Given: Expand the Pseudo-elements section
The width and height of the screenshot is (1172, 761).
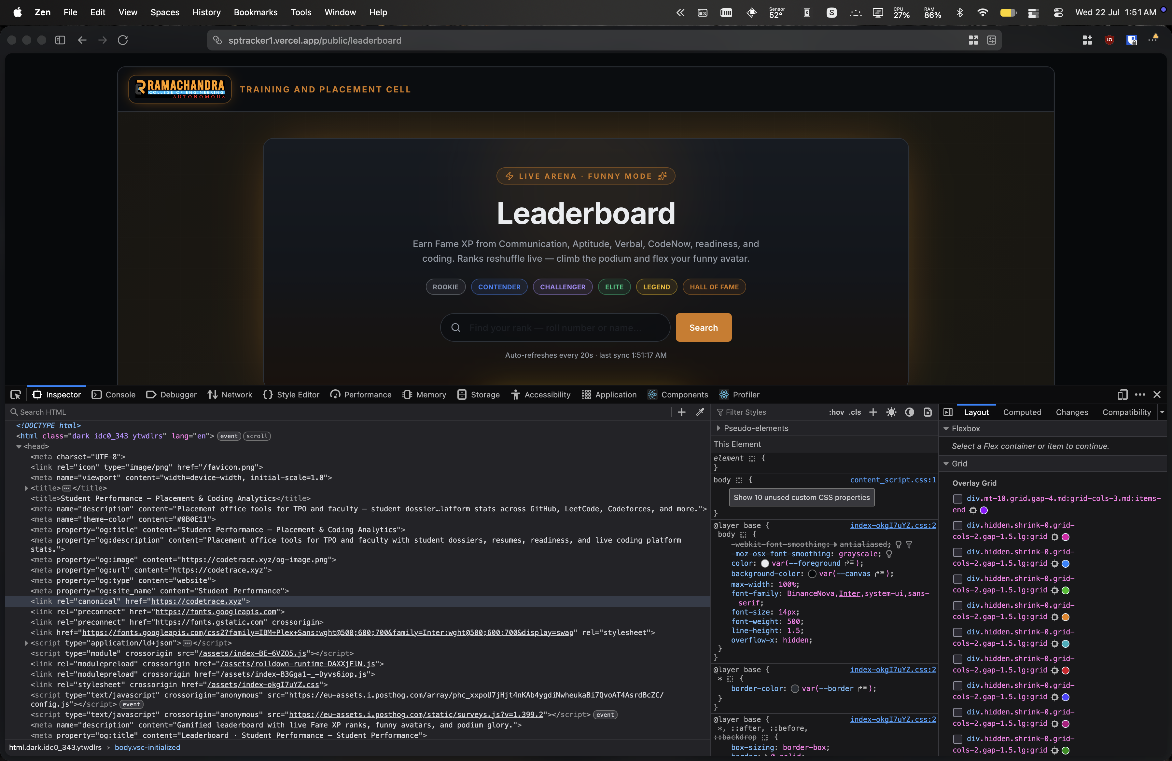Looking at the screenshot, I should (x=719, y=428).
